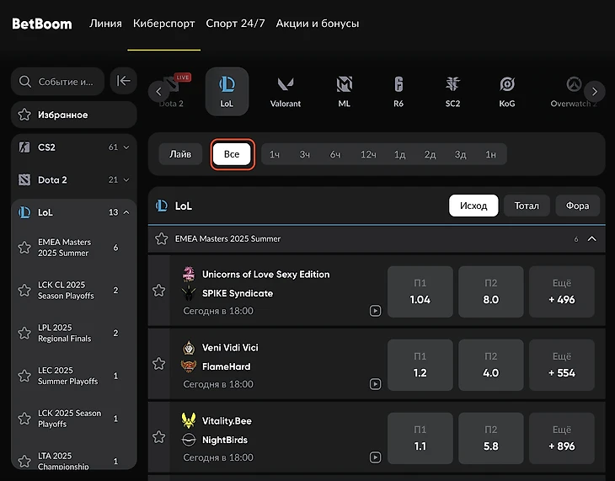Open video stream for Vitality.Bee match
615x481 pixels.
pos(375,457)
